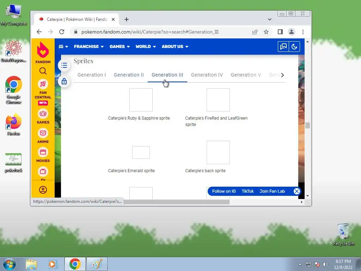Image resolution: width=361 pixels, height=271 pixels.
Task: Switch to Generation V tab
Action: tap(246, 75)
